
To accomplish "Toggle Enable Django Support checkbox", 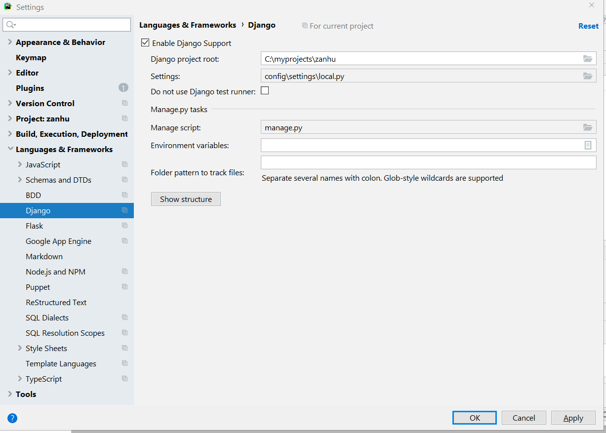I will pyautogui.click(x=145, y=43).
